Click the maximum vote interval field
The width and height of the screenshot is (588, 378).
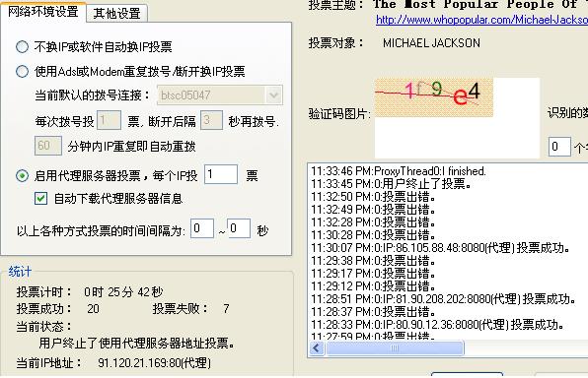click(239, 228)
